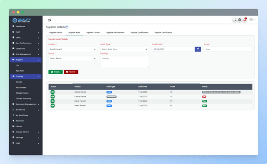
Task: View Carlos Garcia audit with score 45
Action: tap(52, 92)
